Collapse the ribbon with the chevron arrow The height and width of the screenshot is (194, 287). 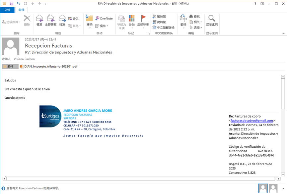pos(283,33)
